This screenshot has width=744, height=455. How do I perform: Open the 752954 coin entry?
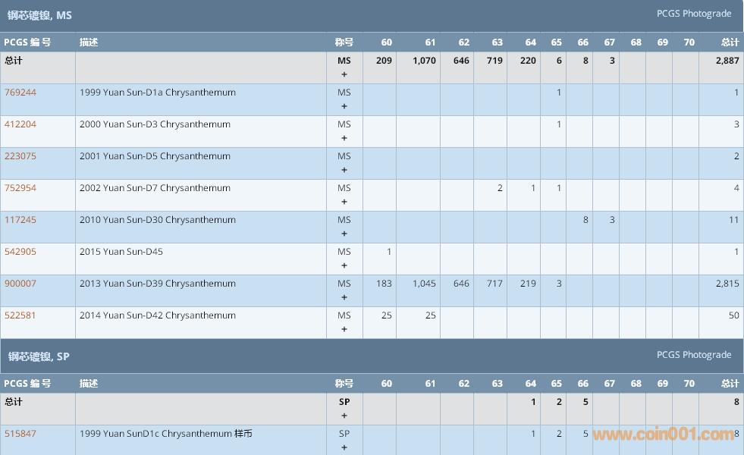pyautogui.click(x=20, y=188)
